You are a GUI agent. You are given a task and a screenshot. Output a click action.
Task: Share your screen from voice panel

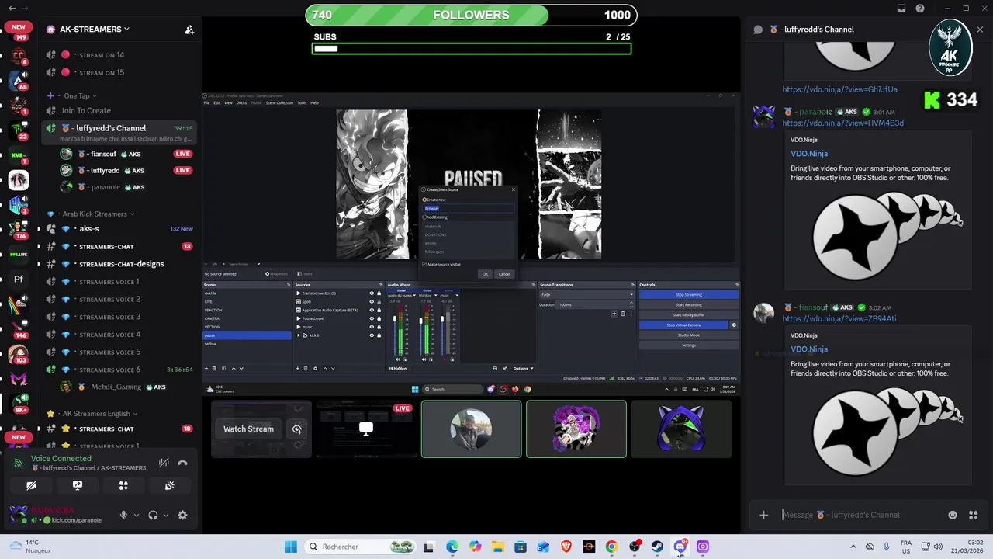pyautogui.click(x=78, y=485)
